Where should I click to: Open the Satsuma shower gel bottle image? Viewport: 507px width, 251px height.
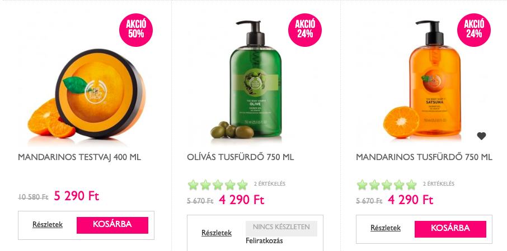click(422, 80)
